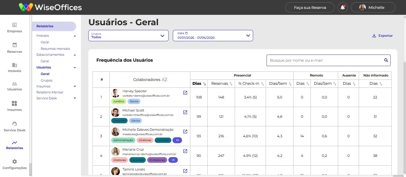
Task: Open the Reservas calendar icon
Action: (x=15, y=45)
